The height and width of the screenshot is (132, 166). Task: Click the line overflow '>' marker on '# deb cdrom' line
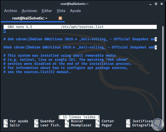pos(156,39)
